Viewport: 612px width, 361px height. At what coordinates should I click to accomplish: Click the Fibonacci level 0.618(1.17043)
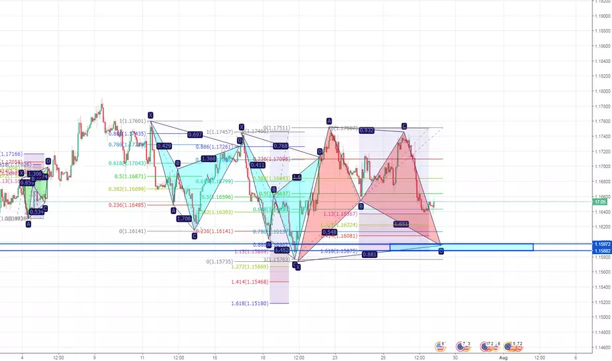[x=127, y=163]
